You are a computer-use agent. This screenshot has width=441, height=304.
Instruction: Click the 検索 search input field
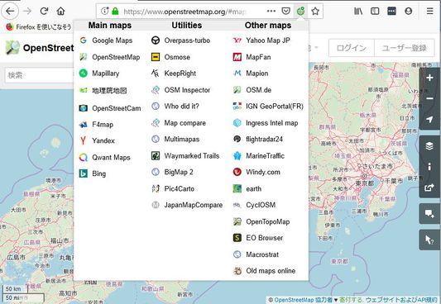coord(40,75)
